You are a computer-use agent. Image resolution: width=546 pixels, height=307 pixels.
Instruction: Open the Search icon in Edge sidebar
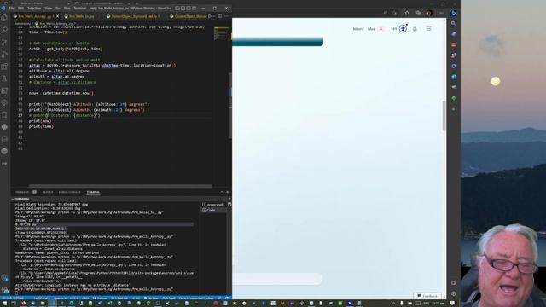point(453,23)
